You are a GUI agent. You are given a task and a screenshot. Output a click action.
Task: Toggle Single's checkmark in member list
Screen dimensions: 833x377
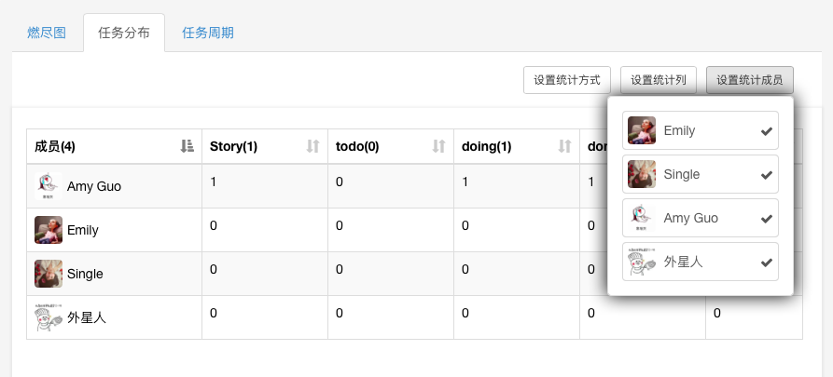click(x=766, y=175)
